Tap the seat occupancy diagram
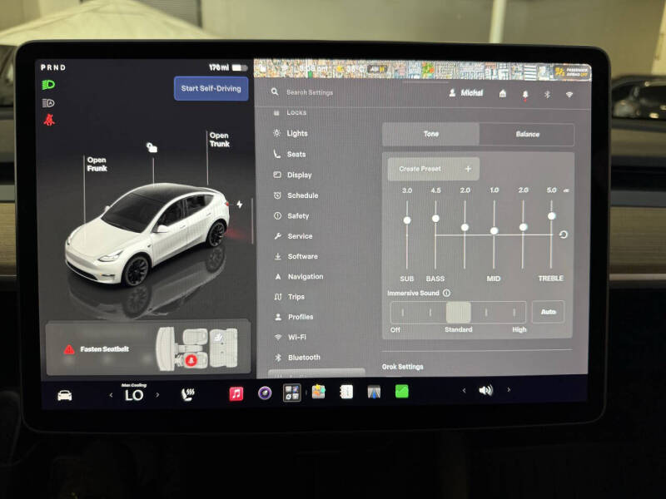The image size is (666, 499). coord(197,348)
